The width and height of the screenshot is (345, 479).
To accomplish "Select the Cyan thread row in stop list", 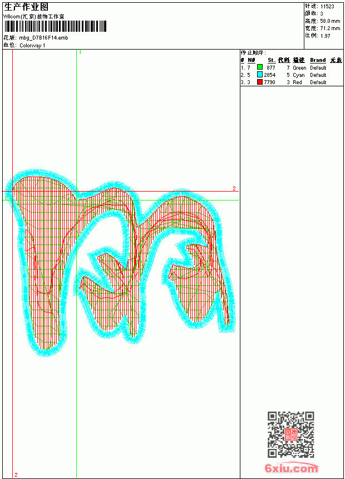I will [x=292, y=75].
